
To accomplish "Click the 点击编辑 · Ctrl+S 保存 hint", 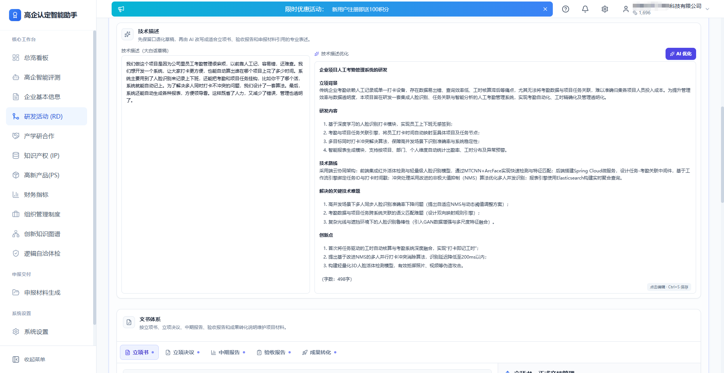I will (x=669, y=287).
